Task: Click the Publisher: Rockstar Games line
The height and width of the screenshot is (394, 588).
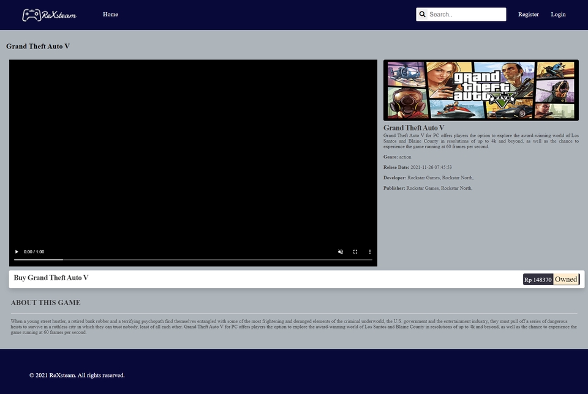Action: (428, 188)
